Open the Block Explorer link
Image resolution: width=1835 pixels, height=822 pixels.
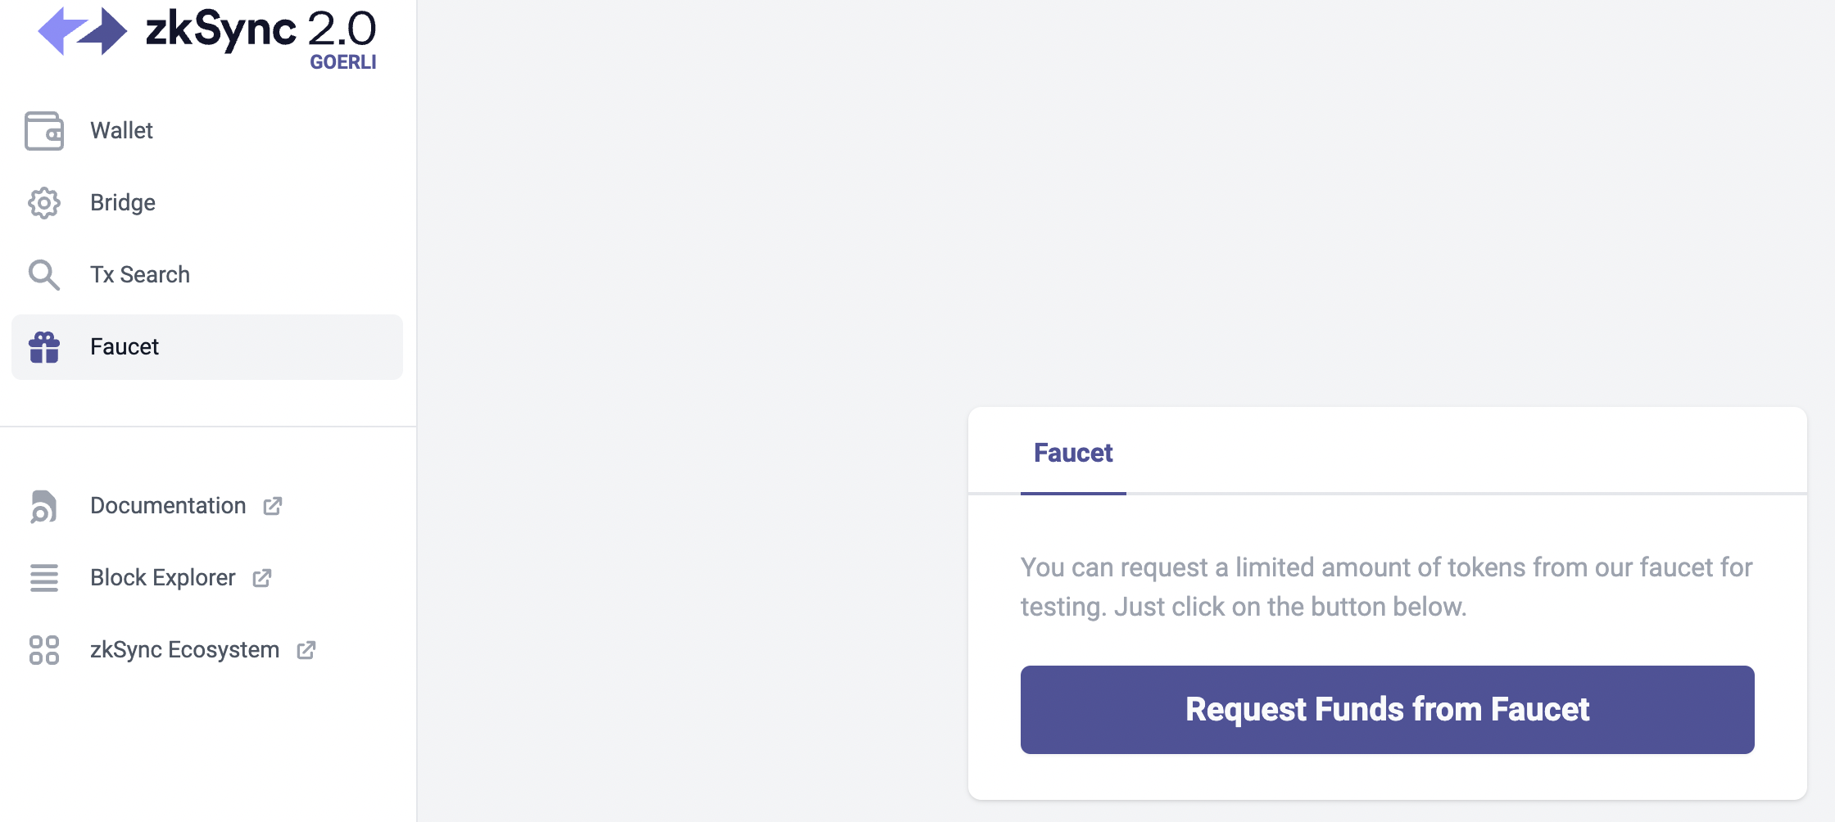click(163, 578)
